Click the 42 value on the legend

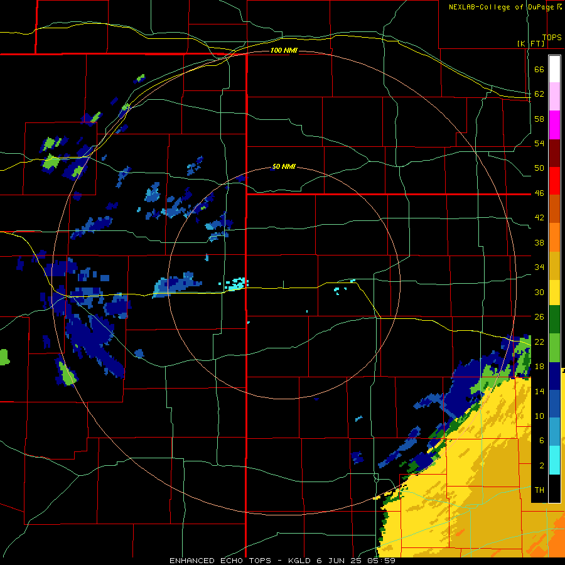coord(539,218)
